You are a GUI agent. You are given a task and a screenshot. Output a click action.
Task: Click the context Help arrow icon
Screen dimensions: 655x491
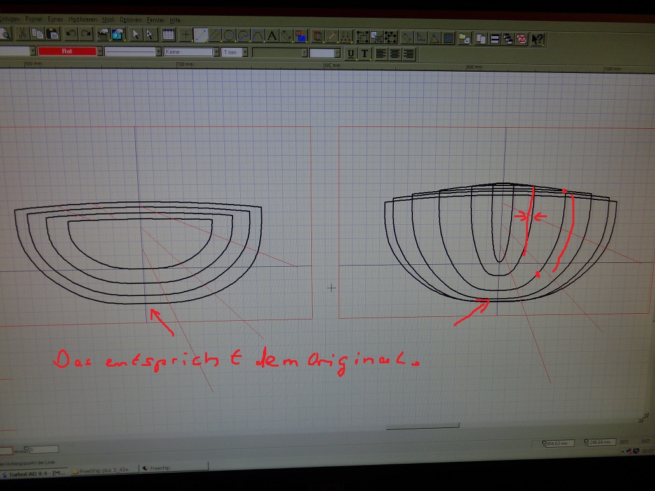[537, 39]
